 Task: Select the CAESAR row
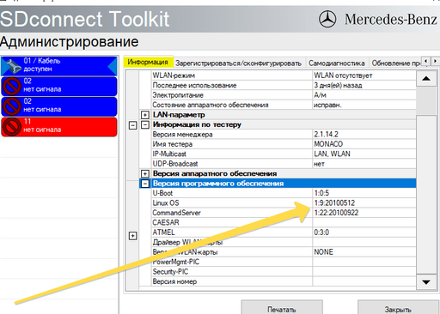[x=284, y=222]
